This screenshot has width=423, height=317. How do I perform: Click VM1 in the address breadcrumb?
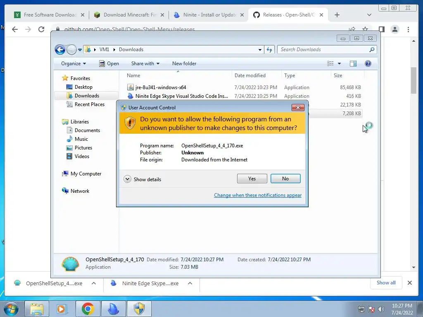(104, 50)
